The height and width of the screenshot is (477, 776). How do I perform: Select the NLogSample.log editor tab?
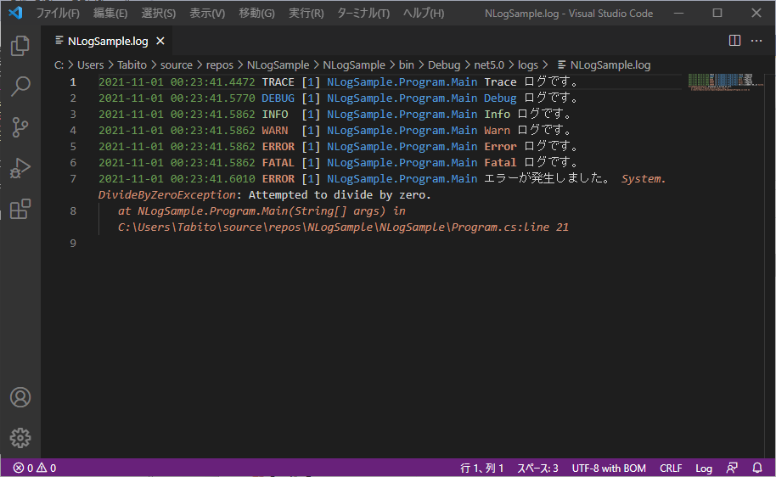(x=108, y=41)
